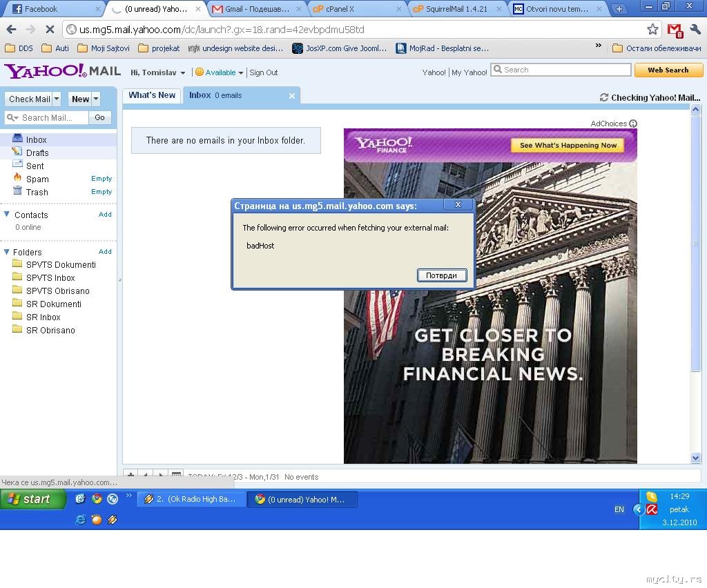This screenshot has height=588, width=707.
Task: Open Gmail notifier extension icon
Action: [x=675, y=30]
